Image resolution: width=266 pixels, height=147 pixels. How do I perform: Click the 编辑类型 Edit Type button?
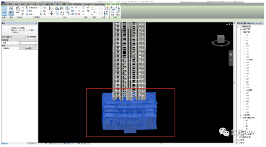(x=31, y=37)
